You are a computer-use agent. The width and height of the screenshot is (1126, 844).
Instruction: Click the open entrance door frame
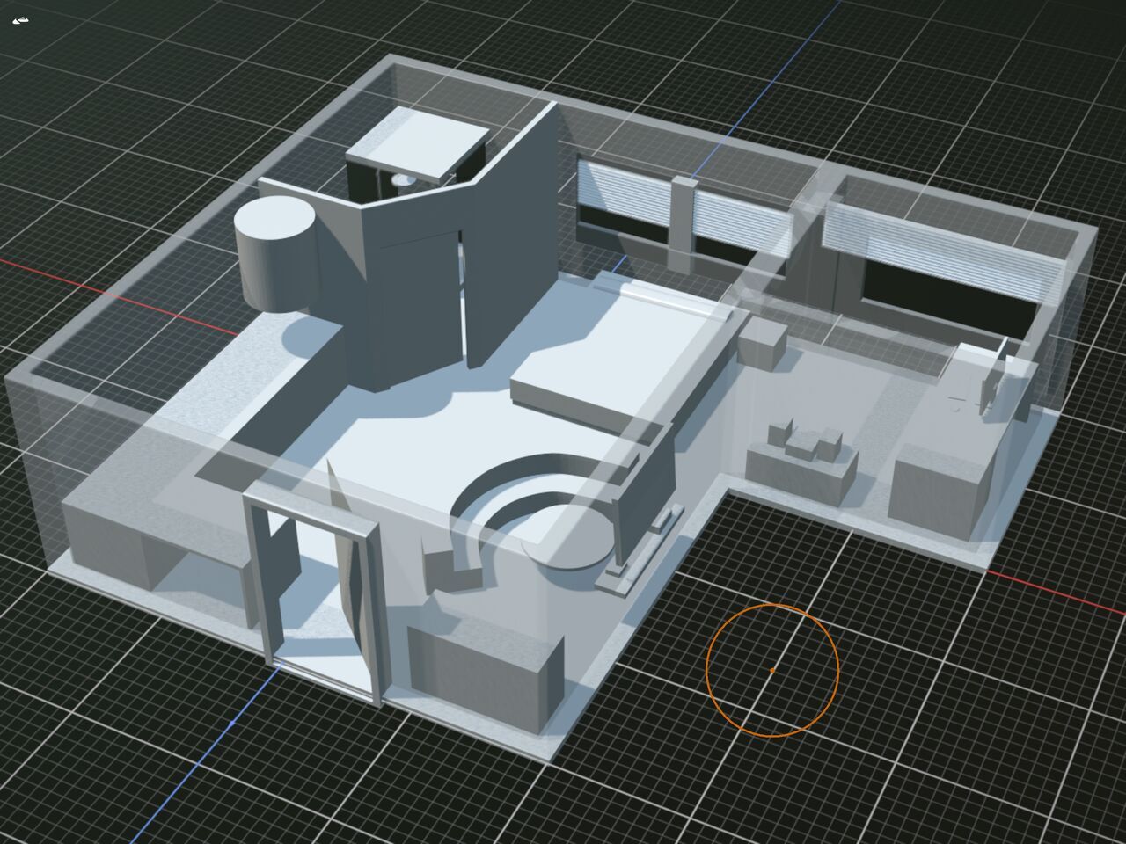(x=314, y=589)
